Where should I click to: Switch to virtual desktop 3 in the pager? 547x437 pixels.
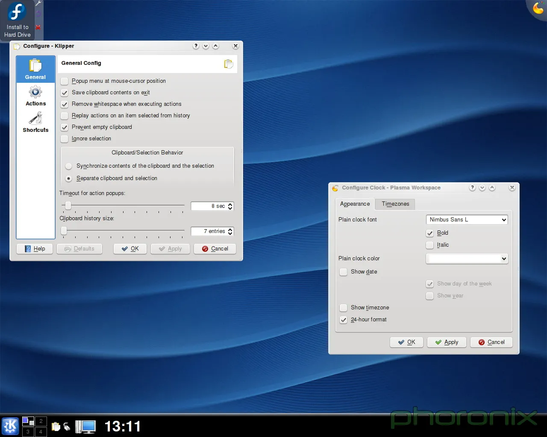28,431
